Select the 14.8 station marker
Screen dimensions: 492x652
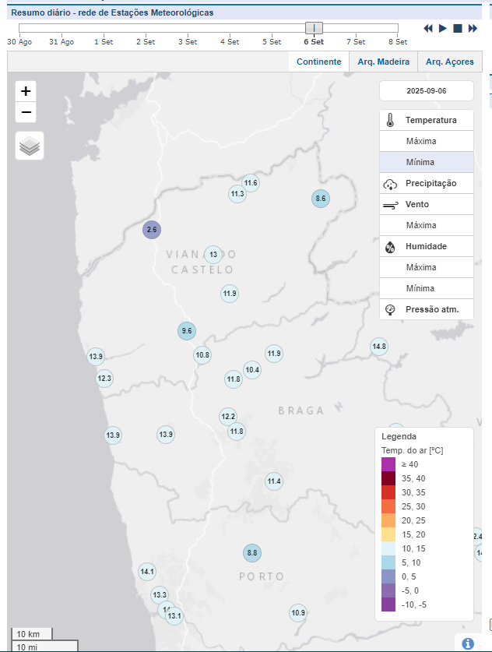pos(379,347)
